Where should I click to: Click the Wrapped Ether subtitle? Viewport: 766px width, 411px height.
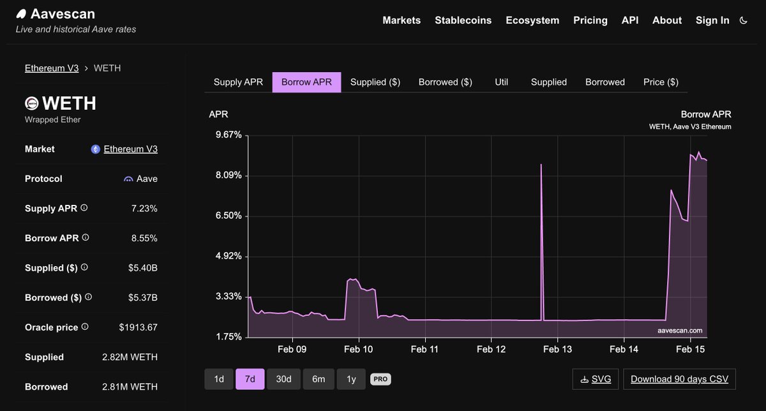point(53,119)
